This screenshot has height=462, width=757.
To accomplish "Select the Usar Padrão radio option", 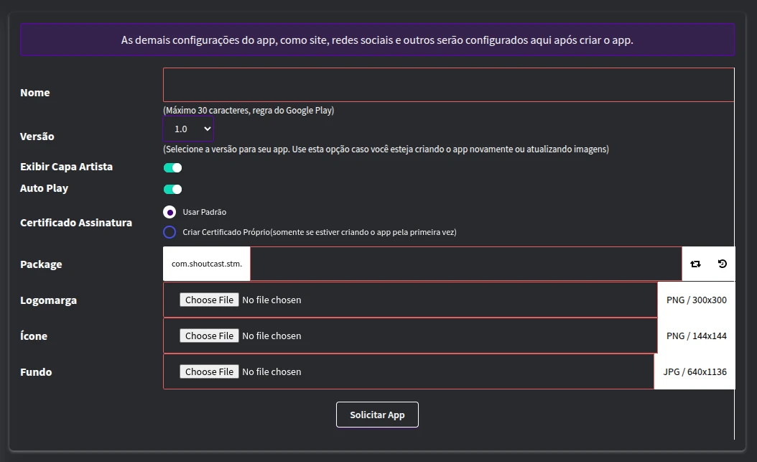I will point(169,212).
